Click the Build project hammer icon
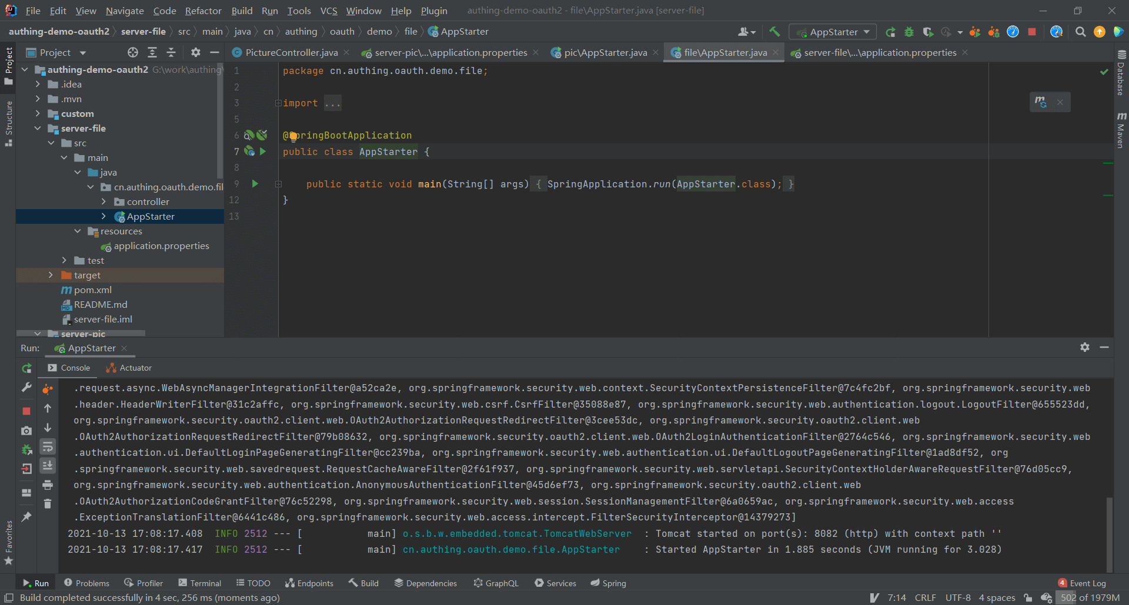1129x605 pixels. pyautogui.click(x=774, y=32)
